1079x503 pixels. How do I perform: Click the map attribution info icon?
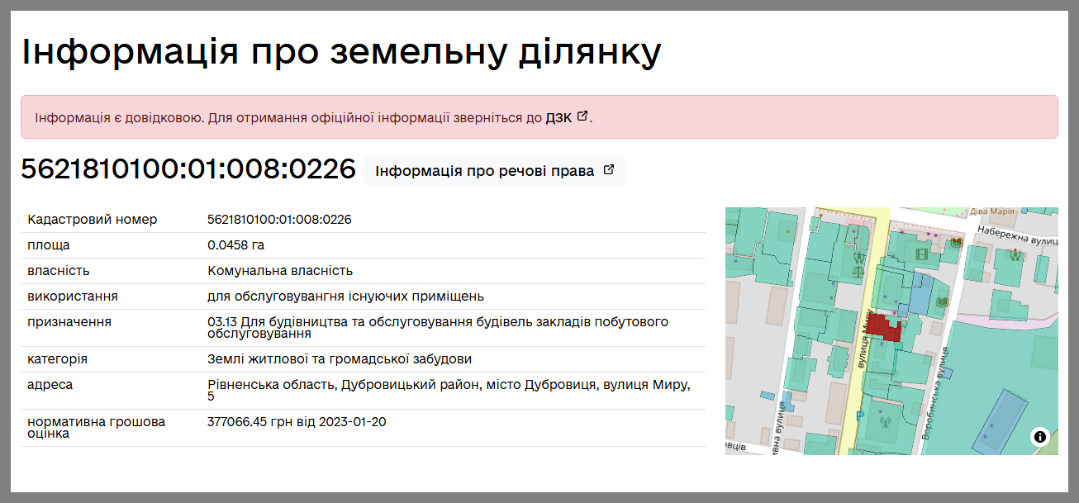point(1039,436)
